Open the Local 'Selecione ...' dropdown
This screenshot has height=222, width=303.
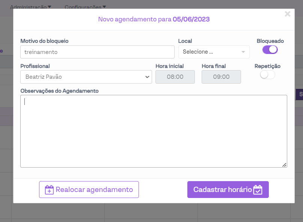tap(214, 52)
